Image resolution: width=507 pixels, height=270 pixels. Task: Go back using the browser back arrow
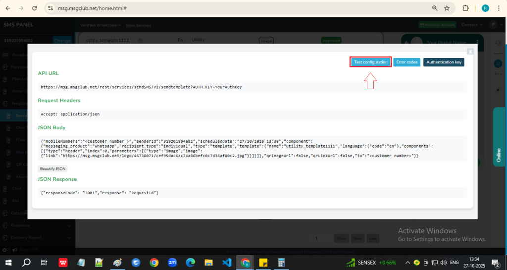pos(8,8)
